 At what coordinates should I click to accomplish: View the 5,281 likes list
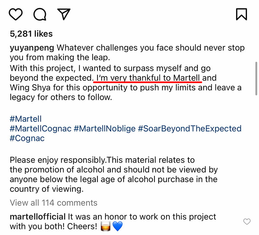31,34
